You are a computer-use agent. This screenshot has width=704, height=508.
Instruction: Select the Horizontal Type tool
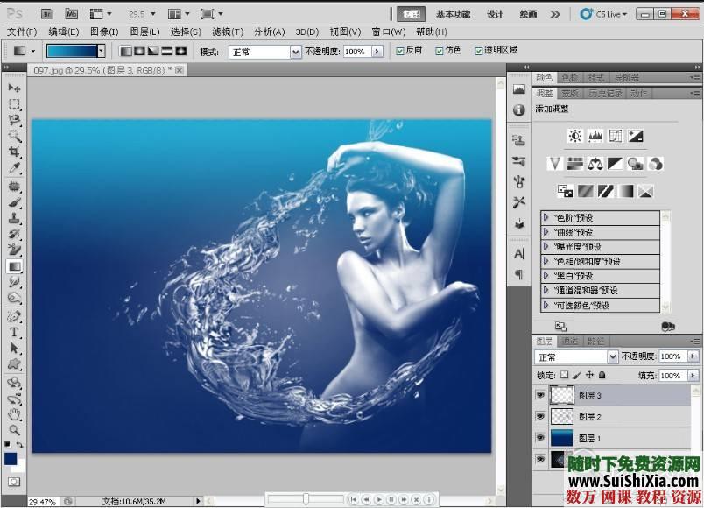coord(14,332)
